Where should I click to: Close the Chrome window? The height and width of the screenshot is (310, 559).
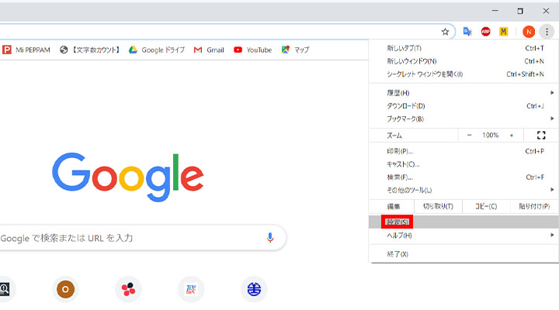[546, 11]
